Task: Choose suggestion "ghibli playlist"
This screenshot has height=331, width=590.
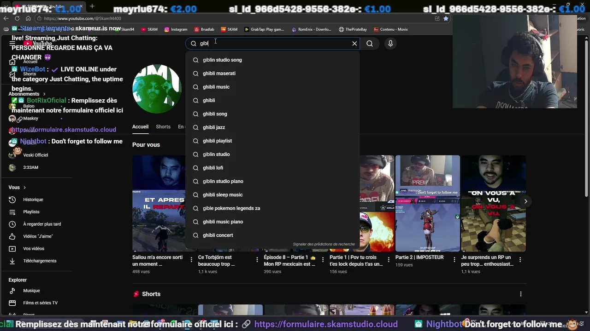Action: (272, 141)
